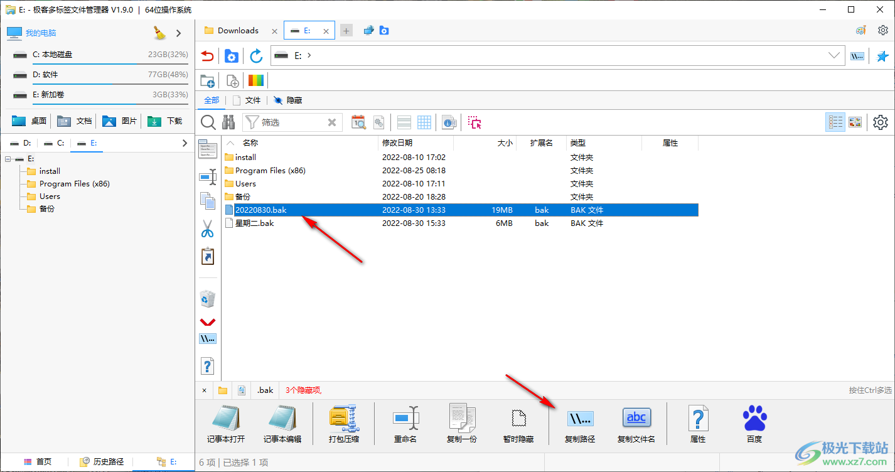Click the 复制路径 copy path button
Image resolution: width=895 pixels, height=472 pixels.
(x=579, y=419)
